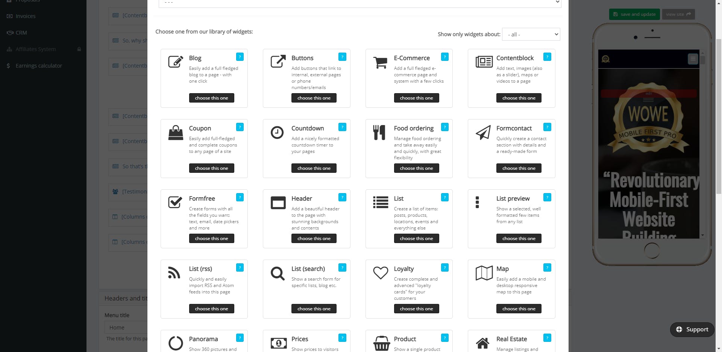Click the List (search) magnifier icon

(277, 273)
